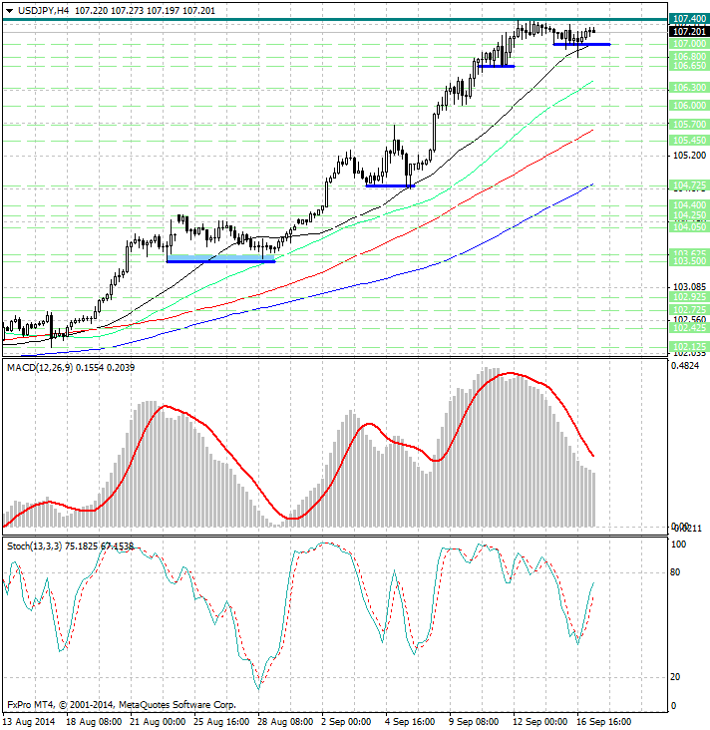Select the USDJPY,H4 symbol title

click(x=43, y=11)
